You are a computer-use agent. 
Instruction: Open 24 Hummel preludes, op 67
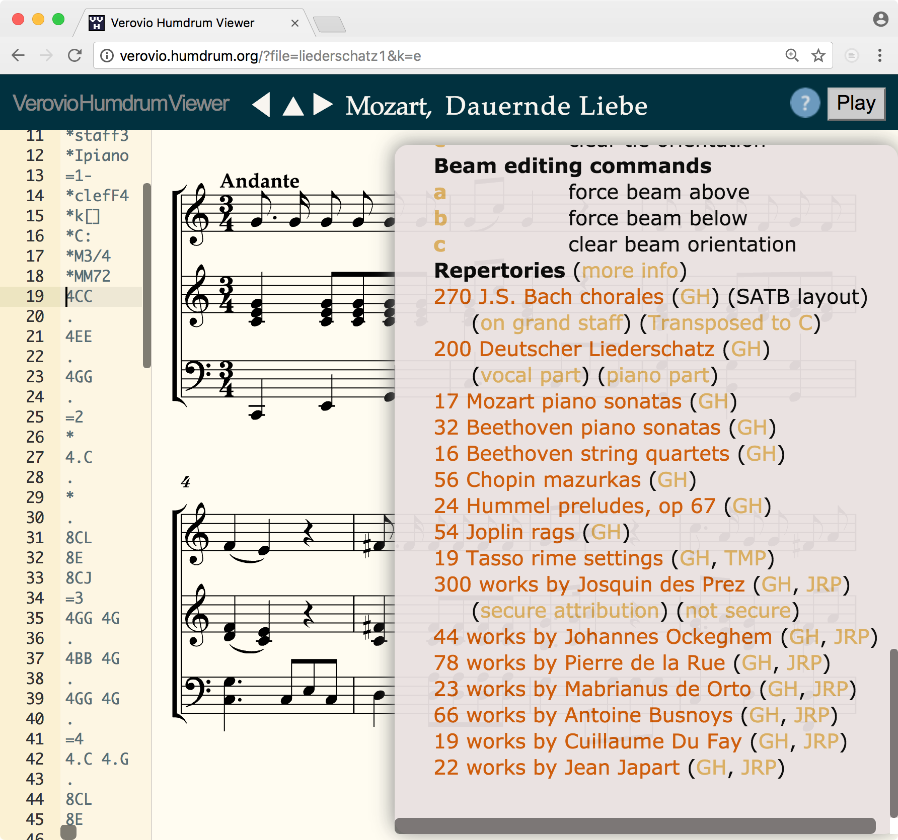tap(574, 506)
